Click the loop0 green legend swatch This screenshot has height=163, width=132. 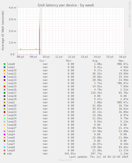5,64
